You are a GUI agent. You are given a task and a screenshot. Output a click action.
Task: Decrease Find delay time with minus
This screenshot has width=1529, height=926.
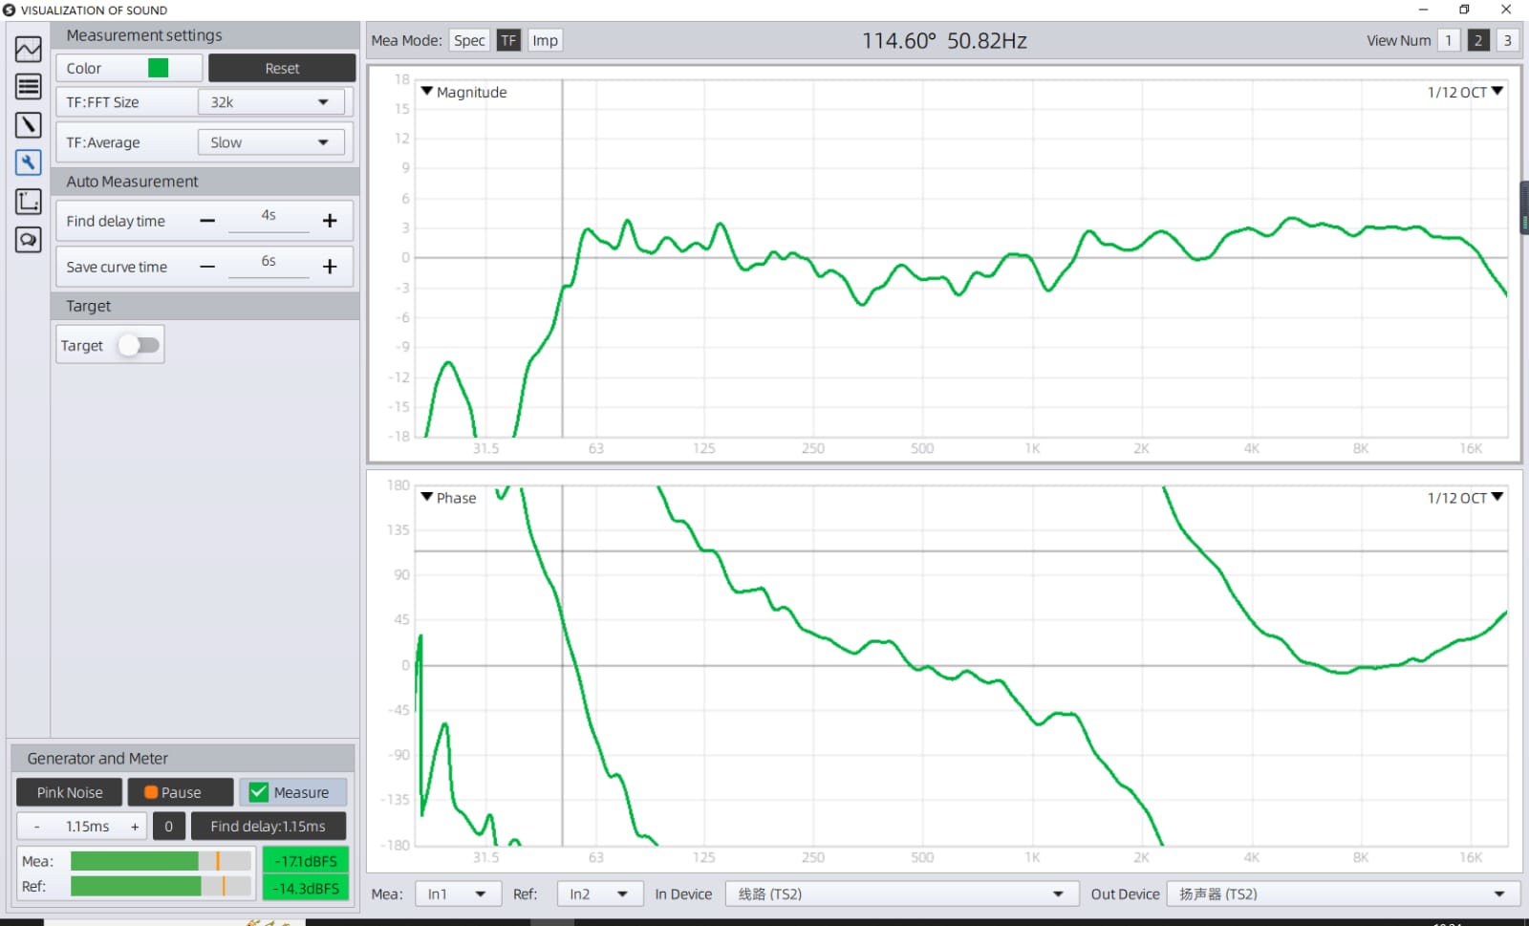(207, 221)
